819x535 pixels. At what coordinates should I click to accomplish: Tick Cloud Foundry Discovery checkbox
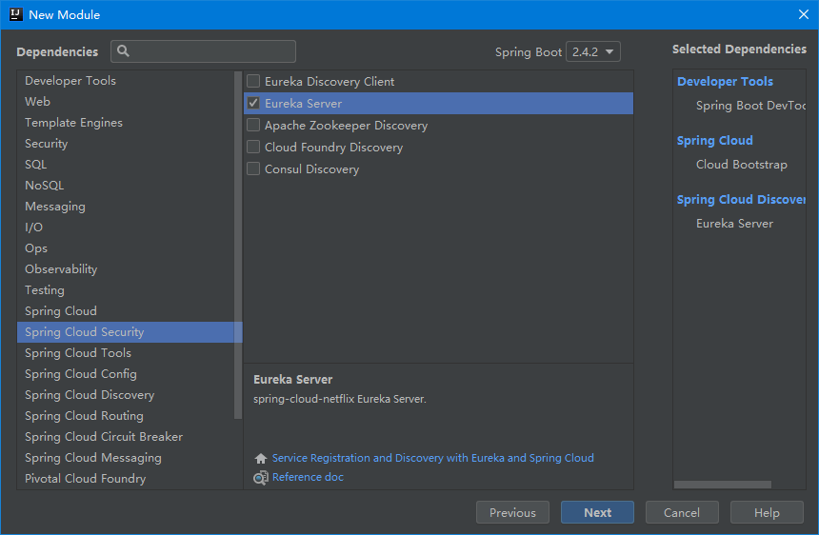(x=253, y=147)
